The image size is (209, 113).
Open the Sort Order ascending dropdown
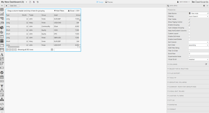click(x=199, y=45)
